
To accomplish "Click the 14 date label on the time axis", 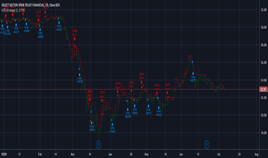I will [x=55, y=154].
